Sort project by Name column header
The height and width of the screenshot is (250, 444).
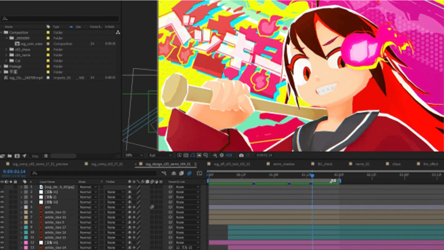[x=9, y=27]
